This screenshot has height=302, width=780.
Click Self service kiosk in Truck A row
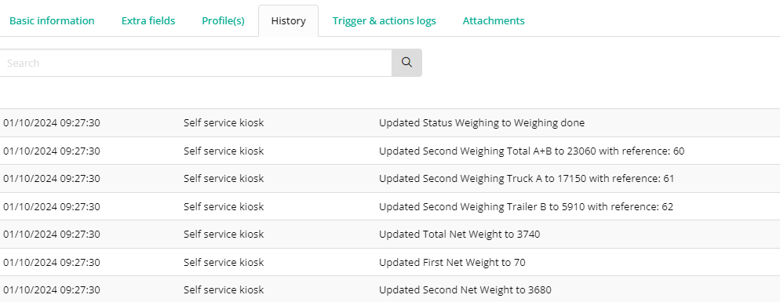coord(224,179)
